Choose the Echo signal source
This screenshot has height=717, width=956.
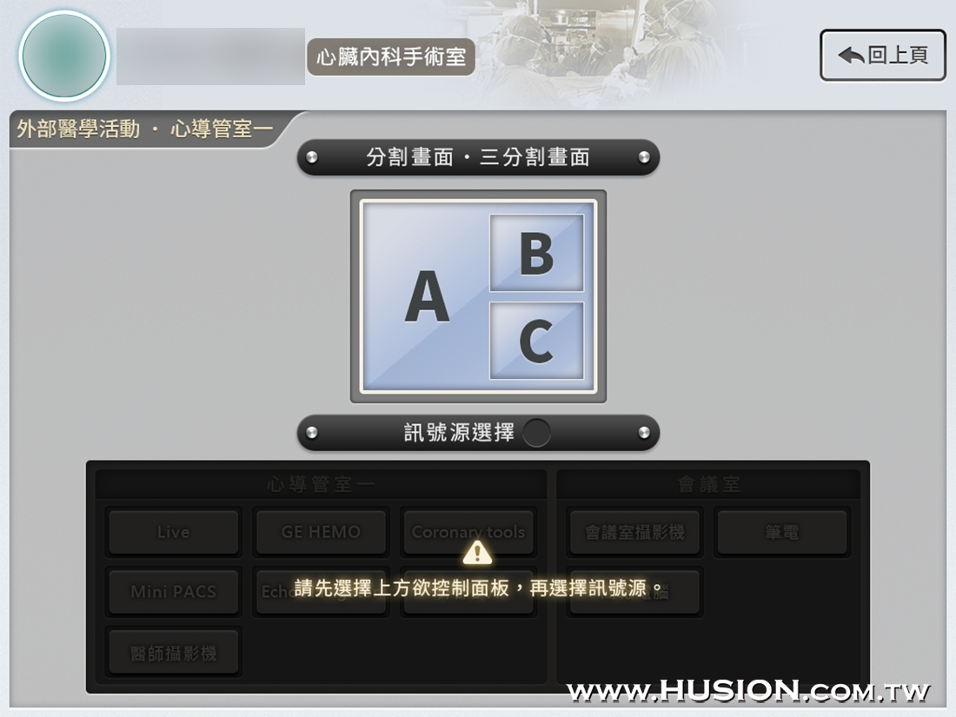point(321,591)
